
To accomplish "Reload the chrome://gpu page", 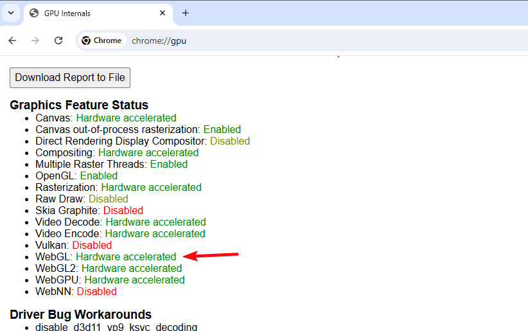I will click(x=58, y=40).
